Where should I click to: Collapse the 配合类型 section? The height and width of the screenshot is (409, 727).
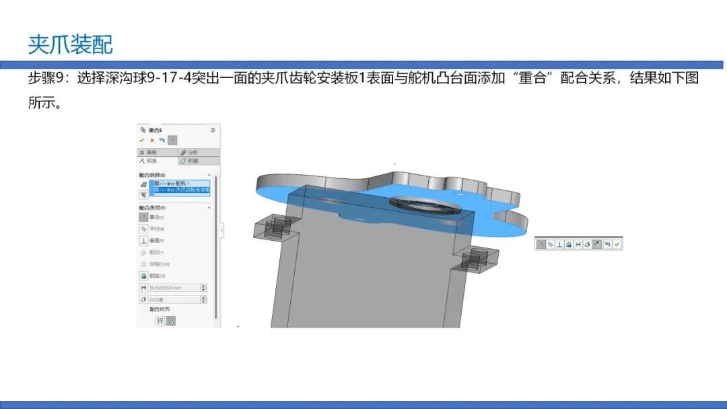[209, 207]
